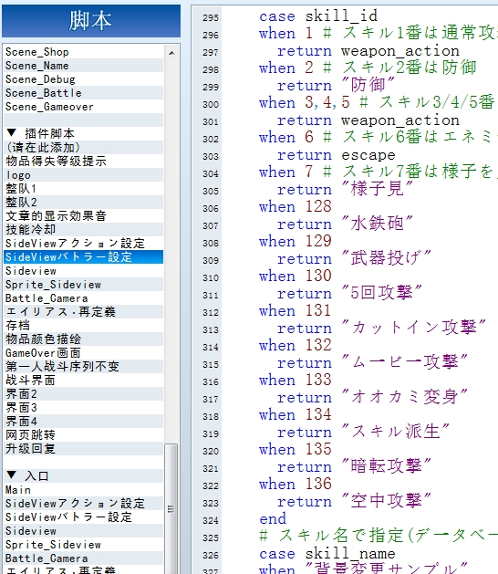
Task: Click the return "暗転攻撃" line
Action: click(354, 466)
